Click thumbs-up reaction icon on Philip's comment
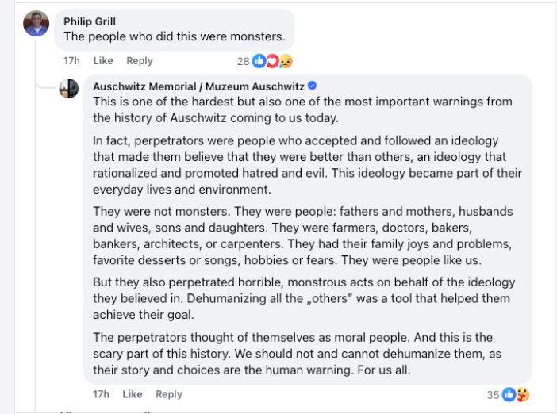This screenshot has width=557, height=414. (259, 61)
